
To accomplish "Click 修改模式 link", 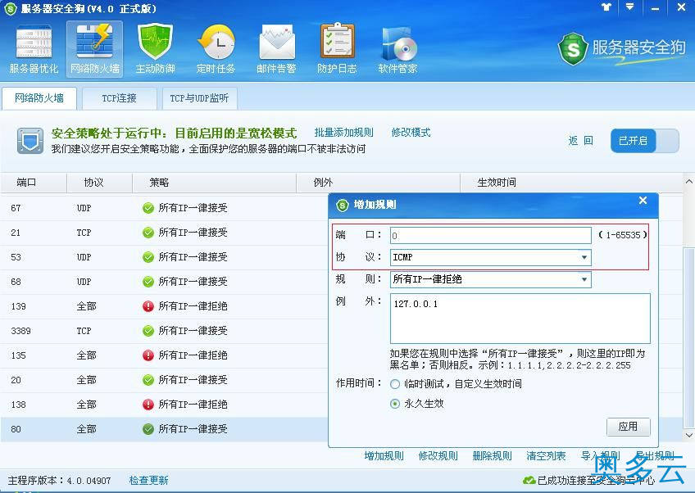I will click(411, 133).
